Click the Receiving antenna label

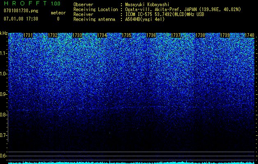point(94,19)
